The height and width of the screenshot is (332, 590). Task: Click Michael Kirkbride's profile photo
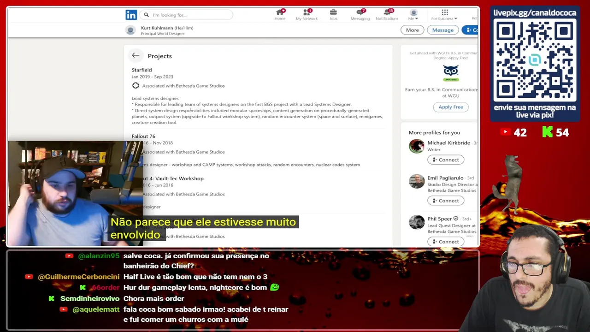pos(417,146)
